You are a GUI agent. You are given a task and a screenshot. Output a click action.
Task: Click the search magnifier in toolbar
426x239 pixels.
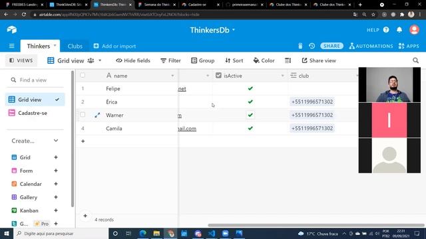point(415,60)
